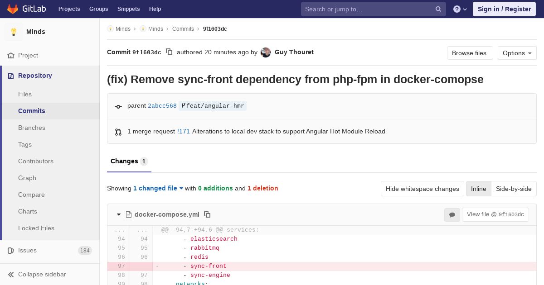Toggle comments with the speech bubble icon
Screen dimensions: 544x285
pyautogui.click(x=452, y=215)
